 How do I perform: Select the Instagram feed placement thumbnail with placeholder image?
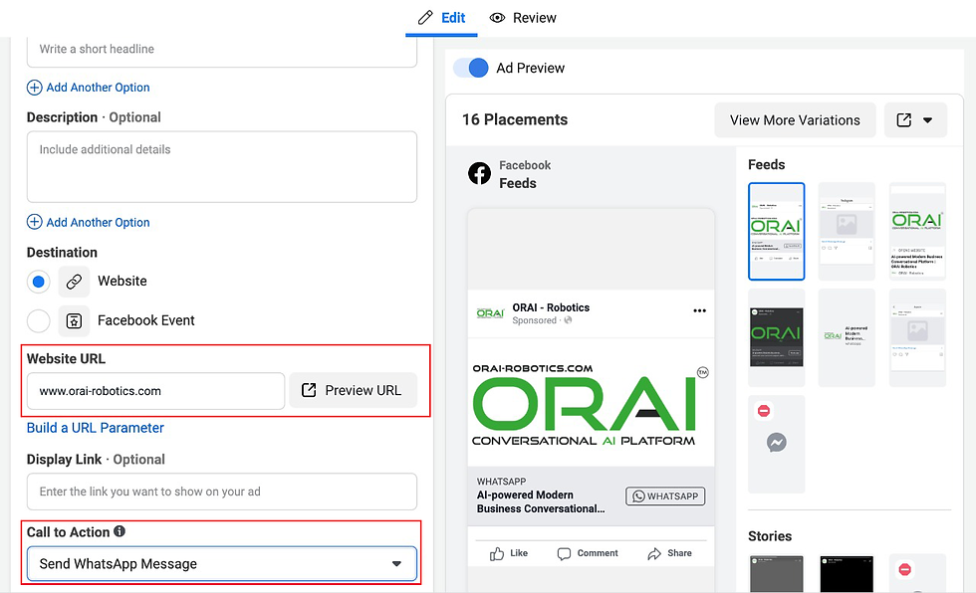coord(847,231)
